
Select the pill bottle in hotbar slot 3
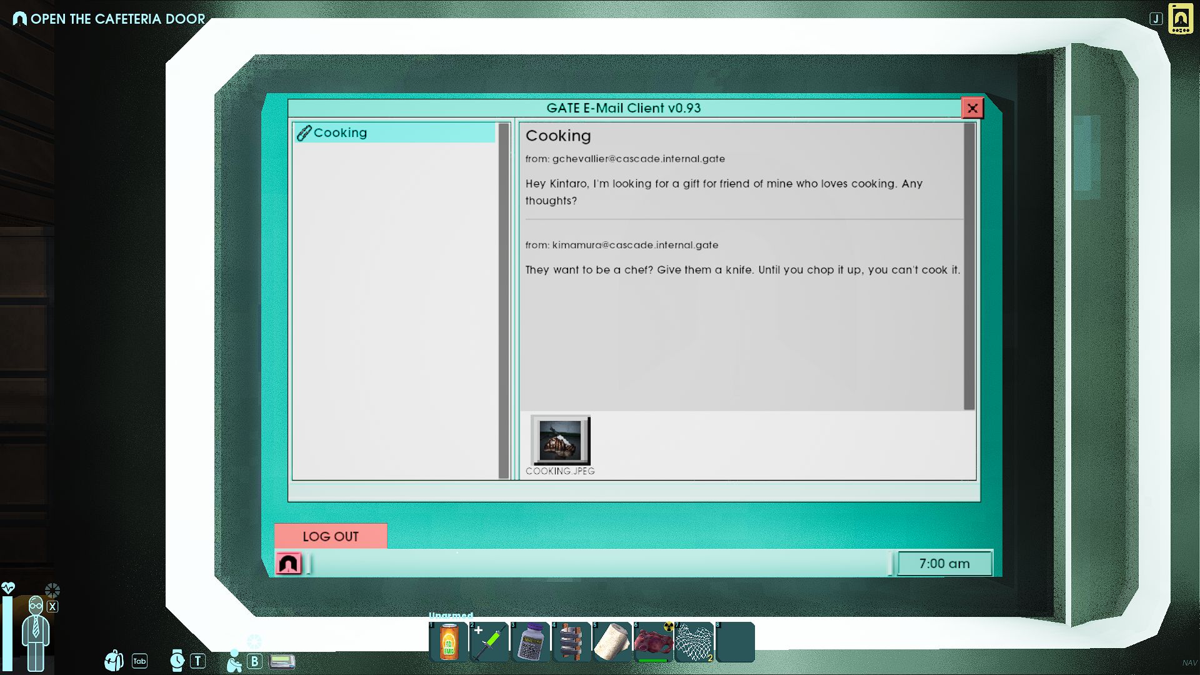coord(531,642)
